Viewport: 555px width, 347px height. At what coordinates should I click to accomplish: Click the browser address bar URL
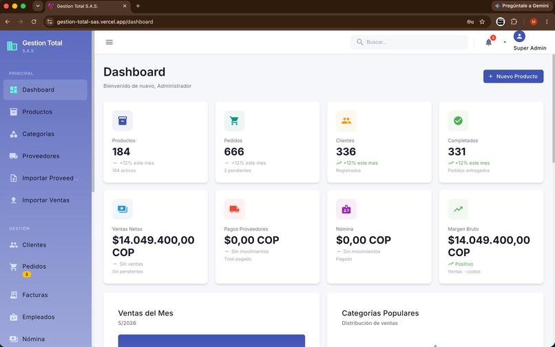tap(105, 21)
